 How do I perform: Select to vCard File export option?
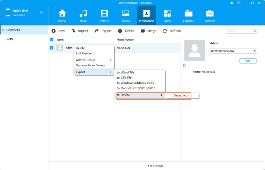coord(125,73)
